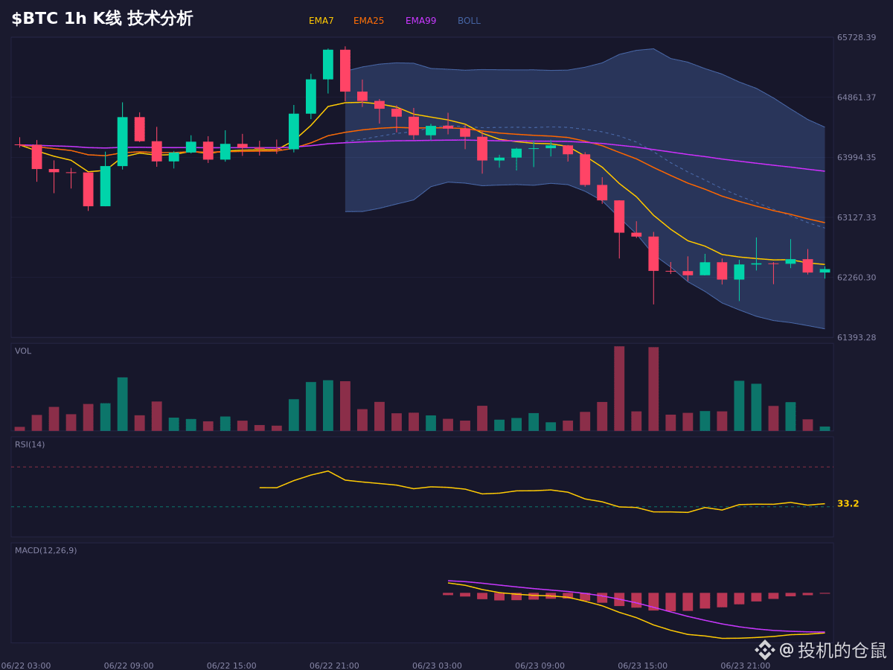Toggle the EMA99 legend item

(420, 21)
